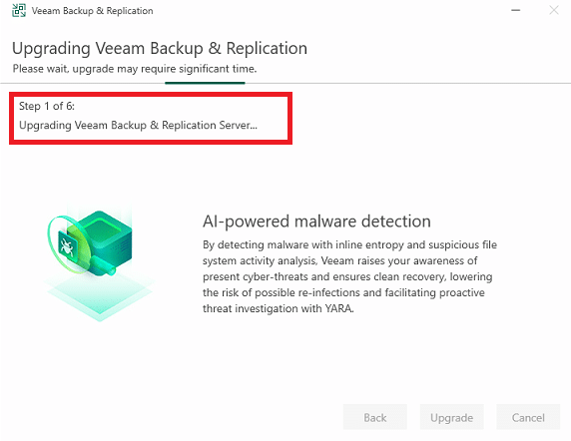Cancel the upgrade process
The image size is (571, 441).
(x=528, y=417)
